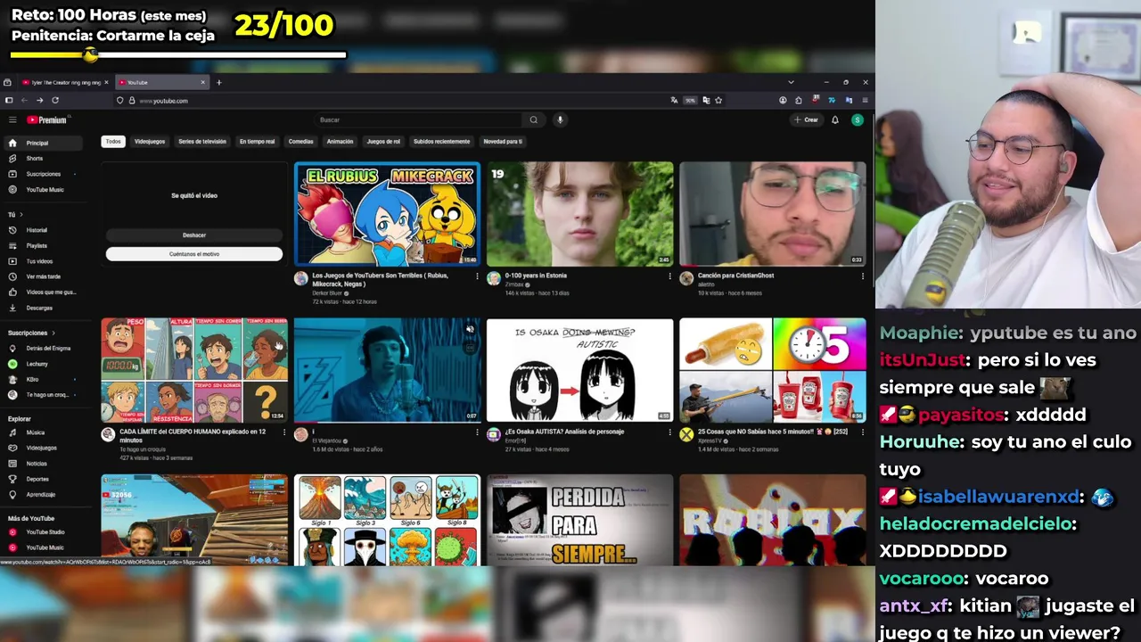Click the YouTube Premium logo
This screenshot has width=1141, height=642.
47,119
